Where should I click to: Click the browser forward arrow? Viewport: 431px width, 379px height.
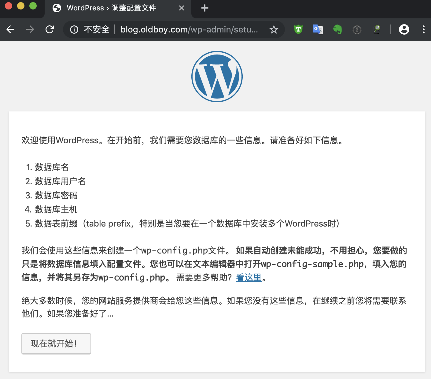pyautogui.click(x=30, y=29)
